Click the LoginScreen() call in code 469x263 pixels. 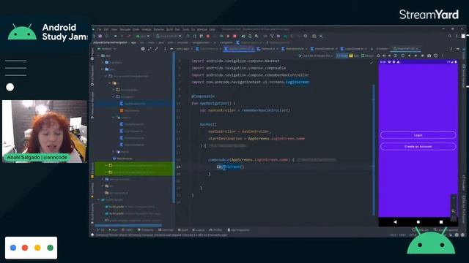(230, 167)
